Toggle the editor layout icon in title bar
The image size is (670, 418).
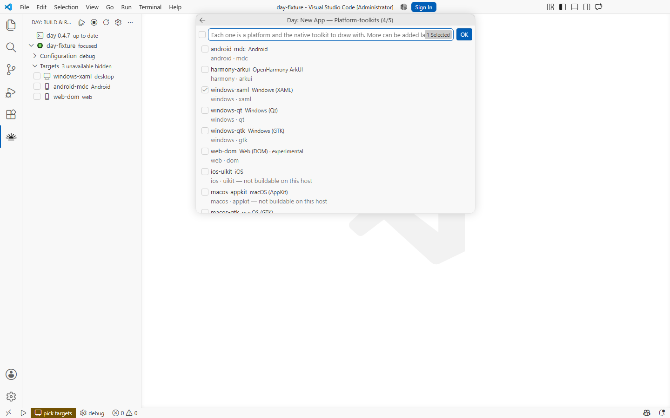[550, 7]
